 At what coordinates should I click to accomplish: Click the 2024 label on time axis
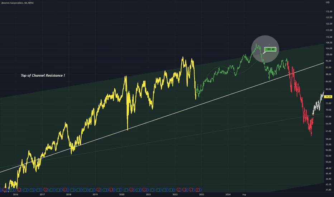(228, 194)
